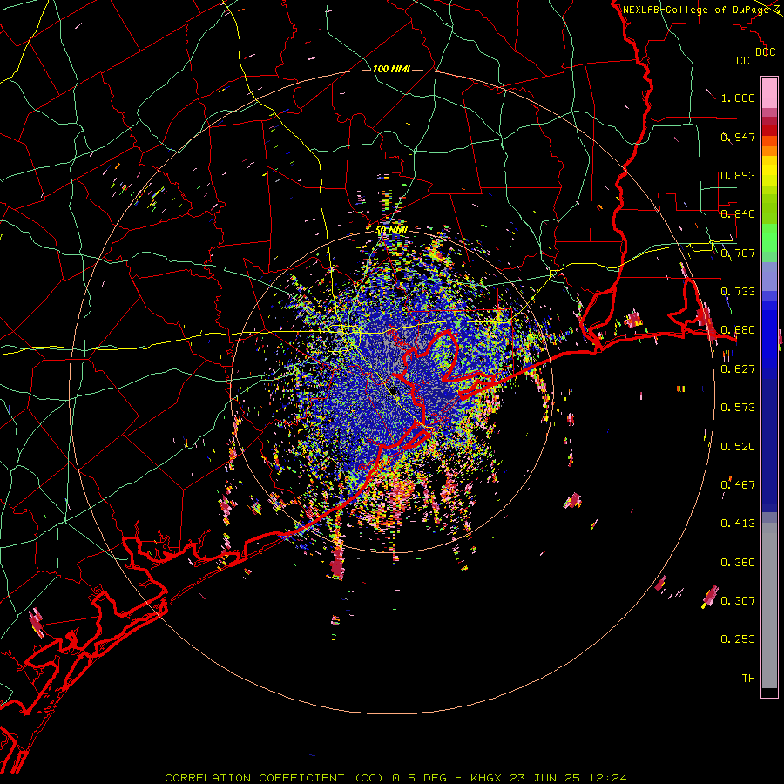Click the 0.680 legend value
Viewport: 784px width, 784px height.
[x=738, y=330]
